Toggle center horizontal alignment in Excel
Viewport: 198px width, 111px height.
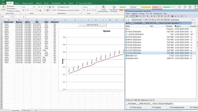pyautogui.click(x=48, y=10)
